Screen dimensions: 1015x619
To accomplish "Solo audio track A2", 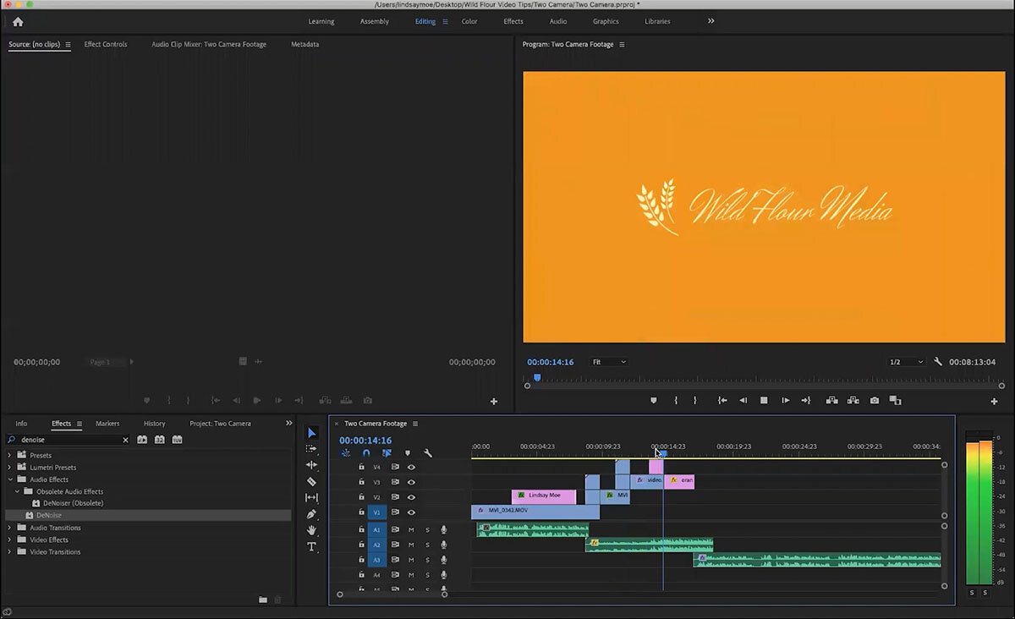I will click(427, 545).
